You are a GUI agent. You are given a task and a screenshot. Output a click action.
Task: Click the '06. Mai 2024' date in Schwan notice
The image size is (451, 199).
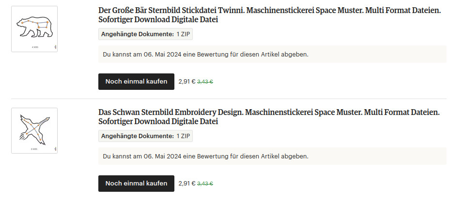162,156
